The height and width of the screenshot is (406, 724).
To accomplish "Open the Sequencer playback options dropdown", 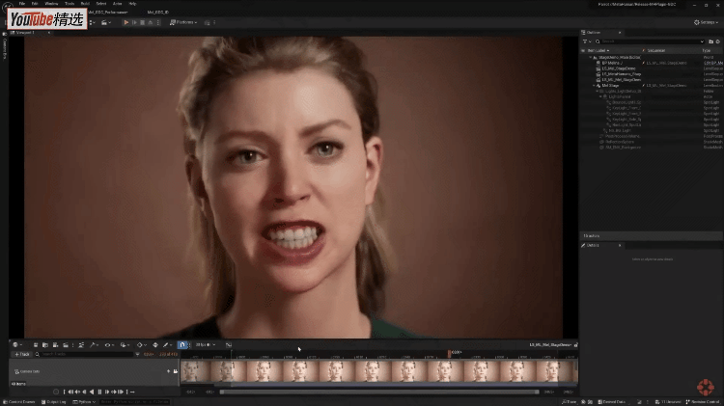I will (x=125, y=345).
